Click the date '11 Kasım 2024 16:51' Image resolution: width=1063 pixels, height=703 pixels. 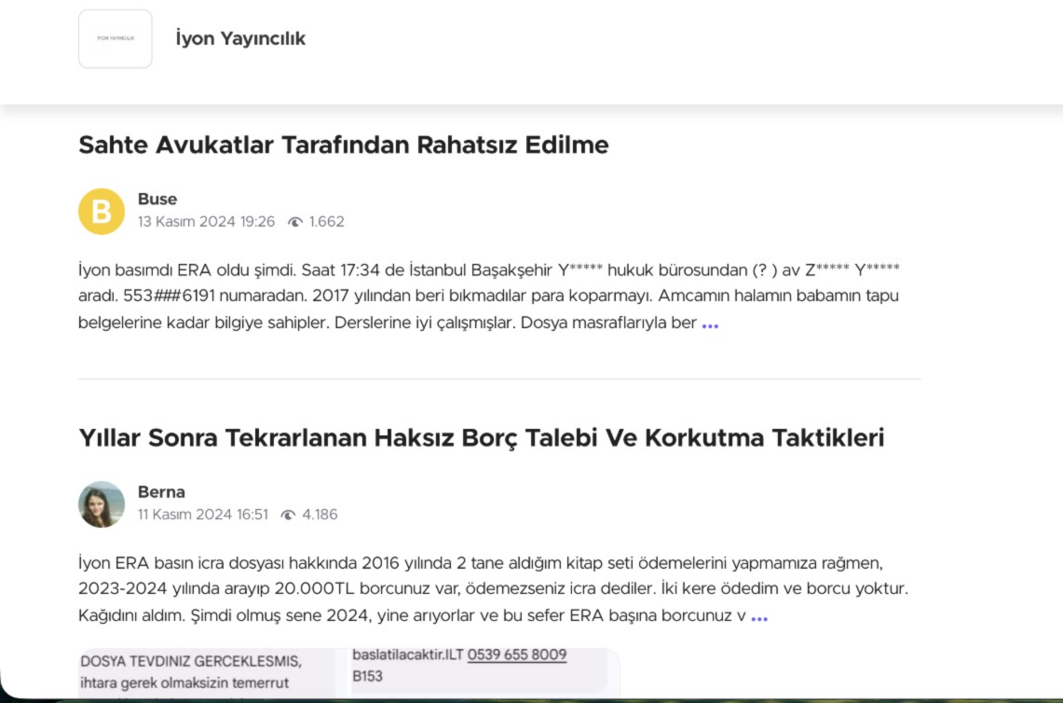pos(204,514)
